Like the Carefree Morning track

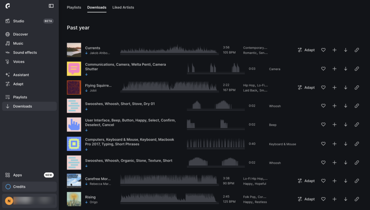coord(323,181)
